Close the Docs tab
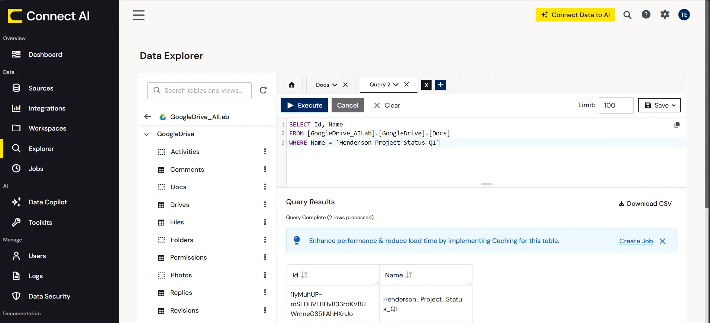Screen dimensions: 710x323 click(345, 85)
